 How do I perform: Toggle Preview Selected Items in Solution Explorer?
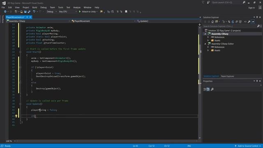(x=253, y=22)
